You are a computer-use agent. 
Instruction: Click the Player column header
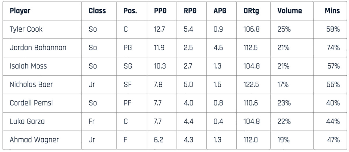click(x=20, y=11)
